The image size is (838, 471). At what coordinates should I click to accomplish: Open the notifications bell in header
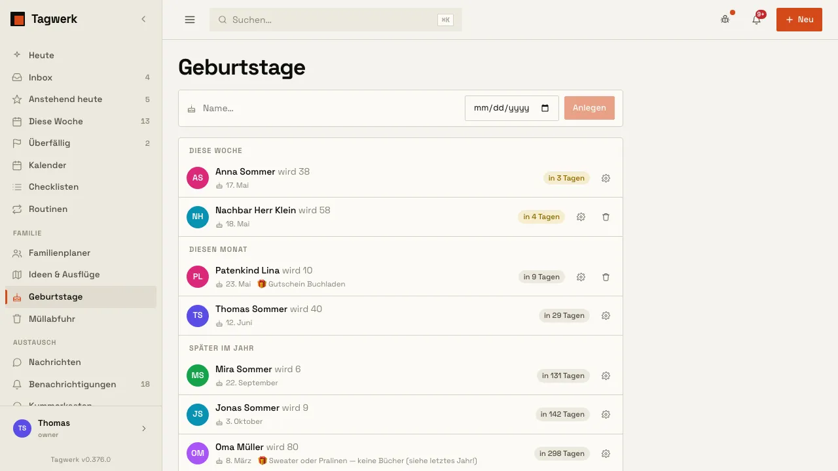[756, 20]
